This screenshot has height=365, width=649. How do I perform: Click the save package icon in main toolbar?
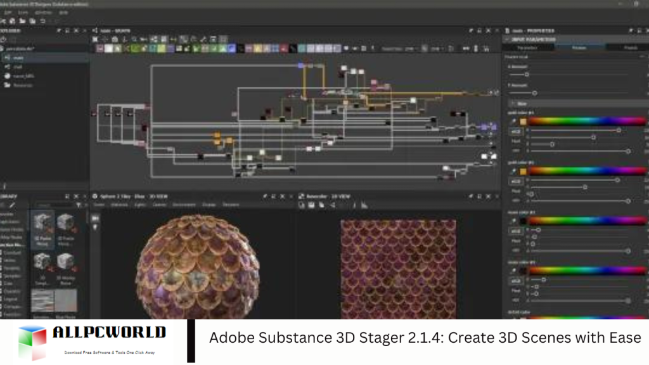point(32,21)
